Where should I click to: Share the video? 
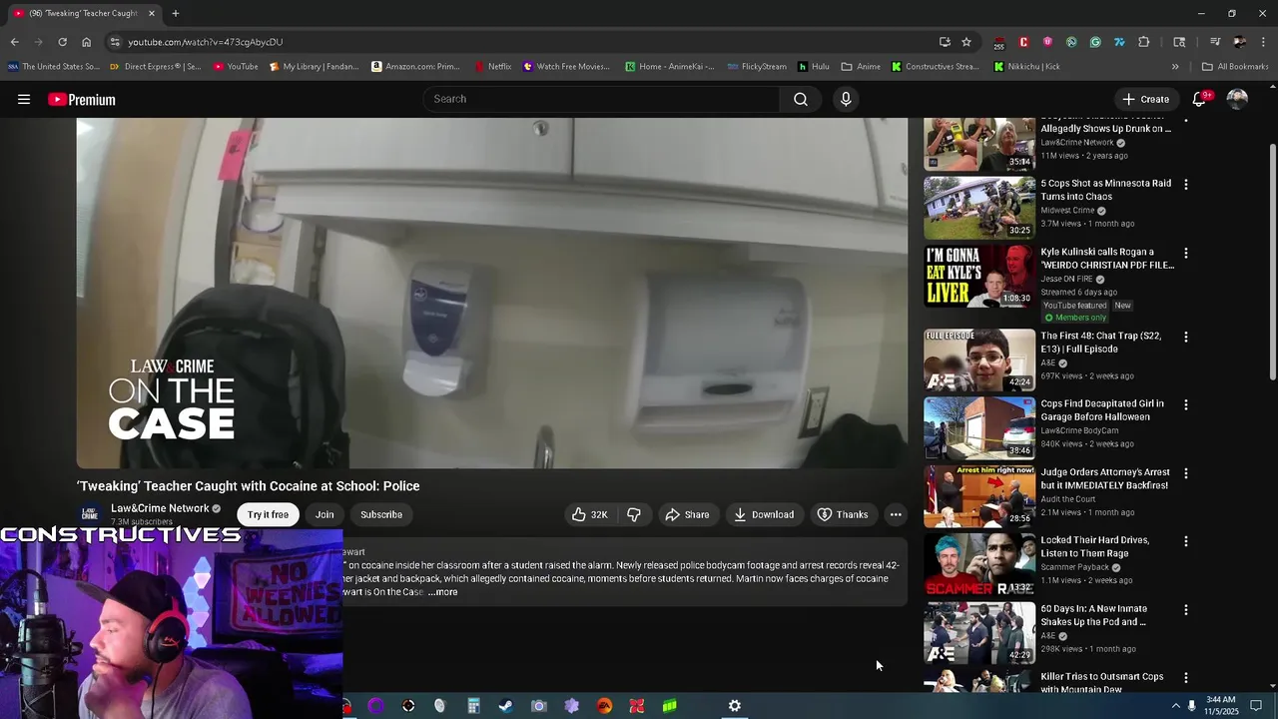pyautogui.click(x=687, y=514)
